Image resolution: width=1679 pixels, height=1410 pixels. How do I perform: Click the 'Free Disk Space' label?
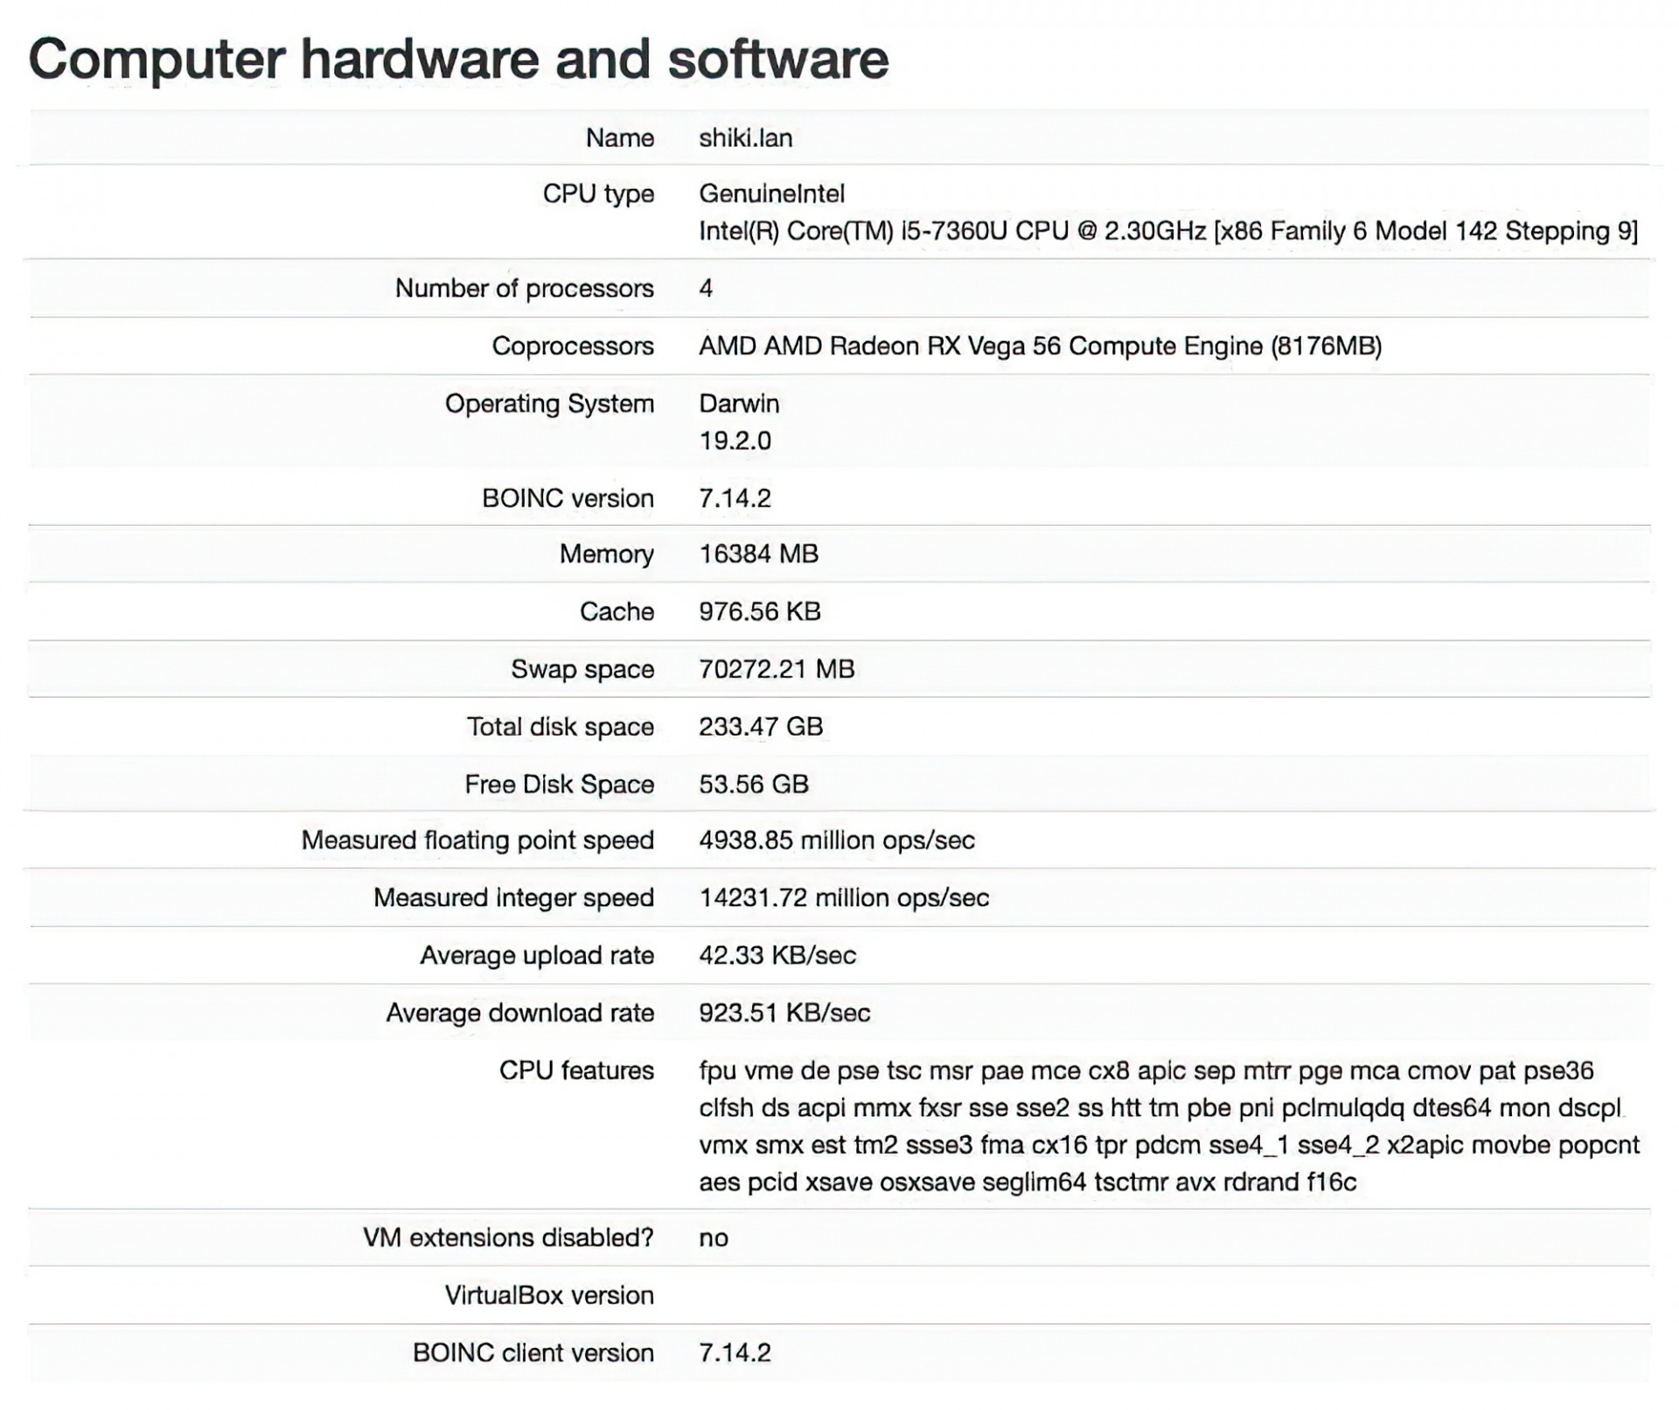click(x=559, y=785)
